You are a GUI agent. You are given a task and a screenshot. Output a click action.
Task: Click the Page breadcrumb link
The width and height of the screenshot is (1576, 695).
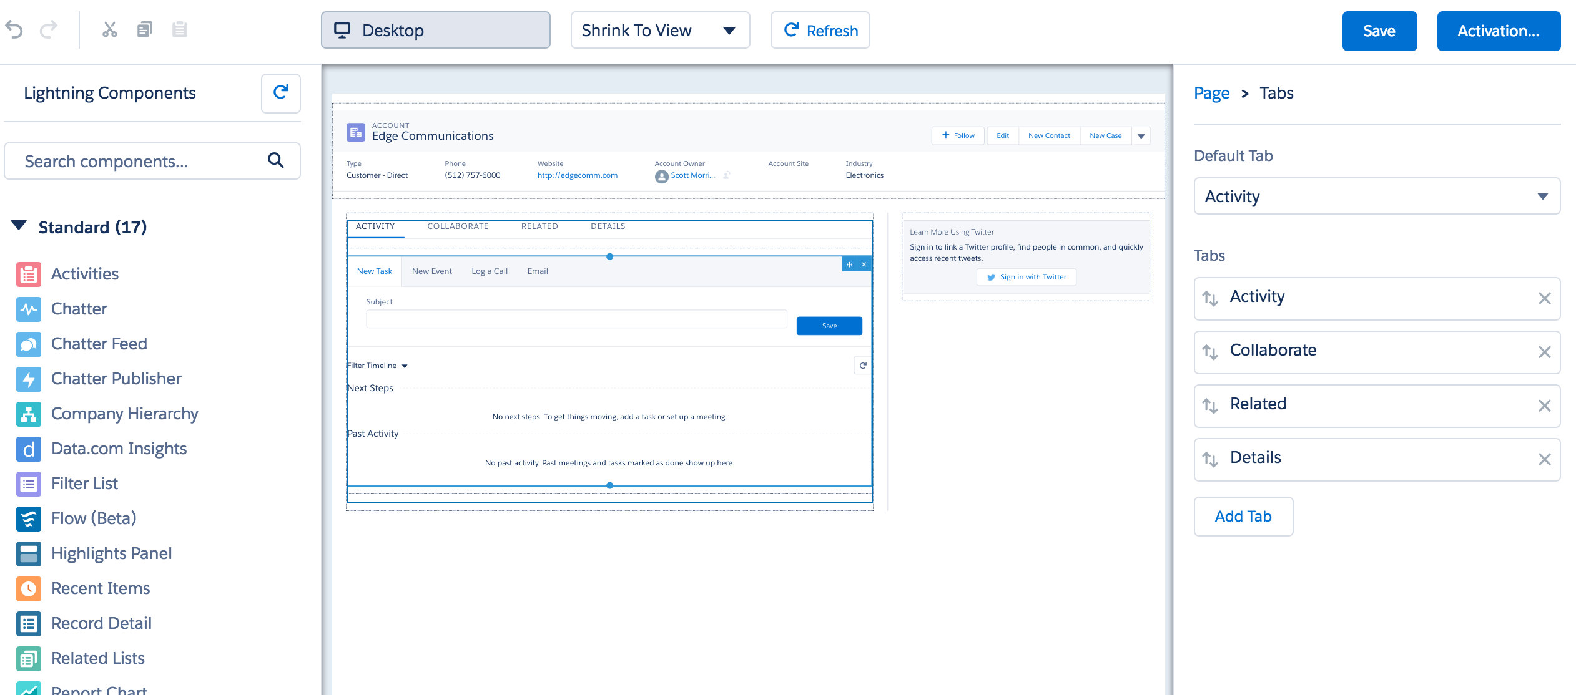1211,93
